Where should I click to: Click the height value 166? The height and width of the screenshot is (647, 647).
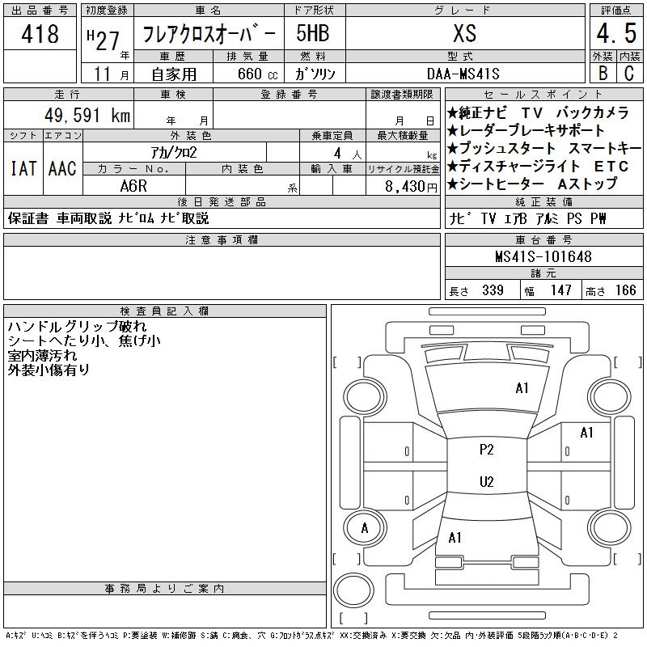pyautogui.click(x=625, y=290)
